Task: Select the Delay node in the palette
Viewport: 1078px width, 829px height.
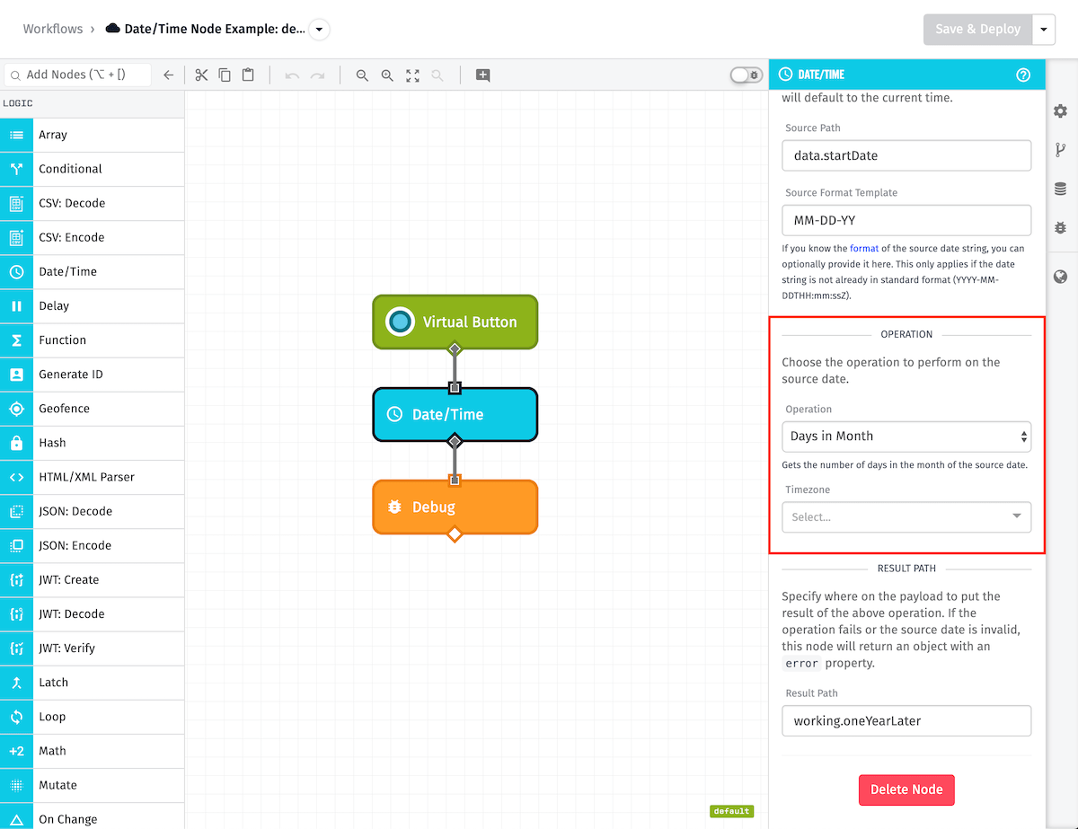Action: (92, 305)
